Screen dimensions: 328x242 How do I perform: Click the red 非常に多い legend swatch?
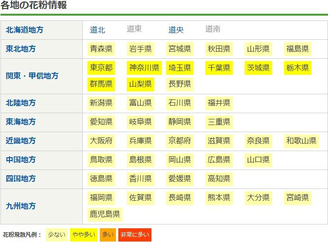[134, 234]
